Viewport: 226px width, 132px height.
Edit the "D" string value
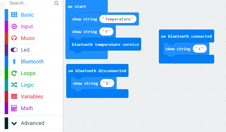(x=107, y=84)
